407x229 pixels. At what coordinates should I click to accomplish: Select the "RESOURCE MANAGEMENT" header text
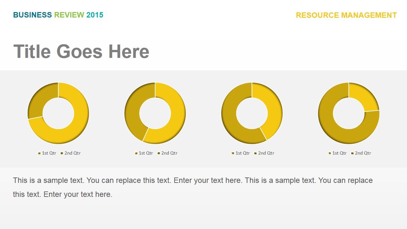tap(346, 15)
